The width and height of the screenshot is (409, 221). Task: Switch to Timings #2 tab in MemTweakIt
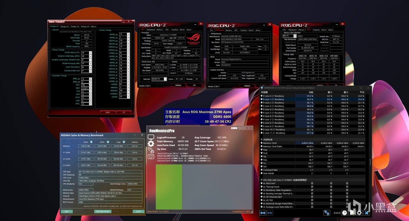coord(65,27)
